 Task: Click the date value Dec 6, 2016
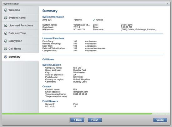pyautogui.click(x=127, y=25)
